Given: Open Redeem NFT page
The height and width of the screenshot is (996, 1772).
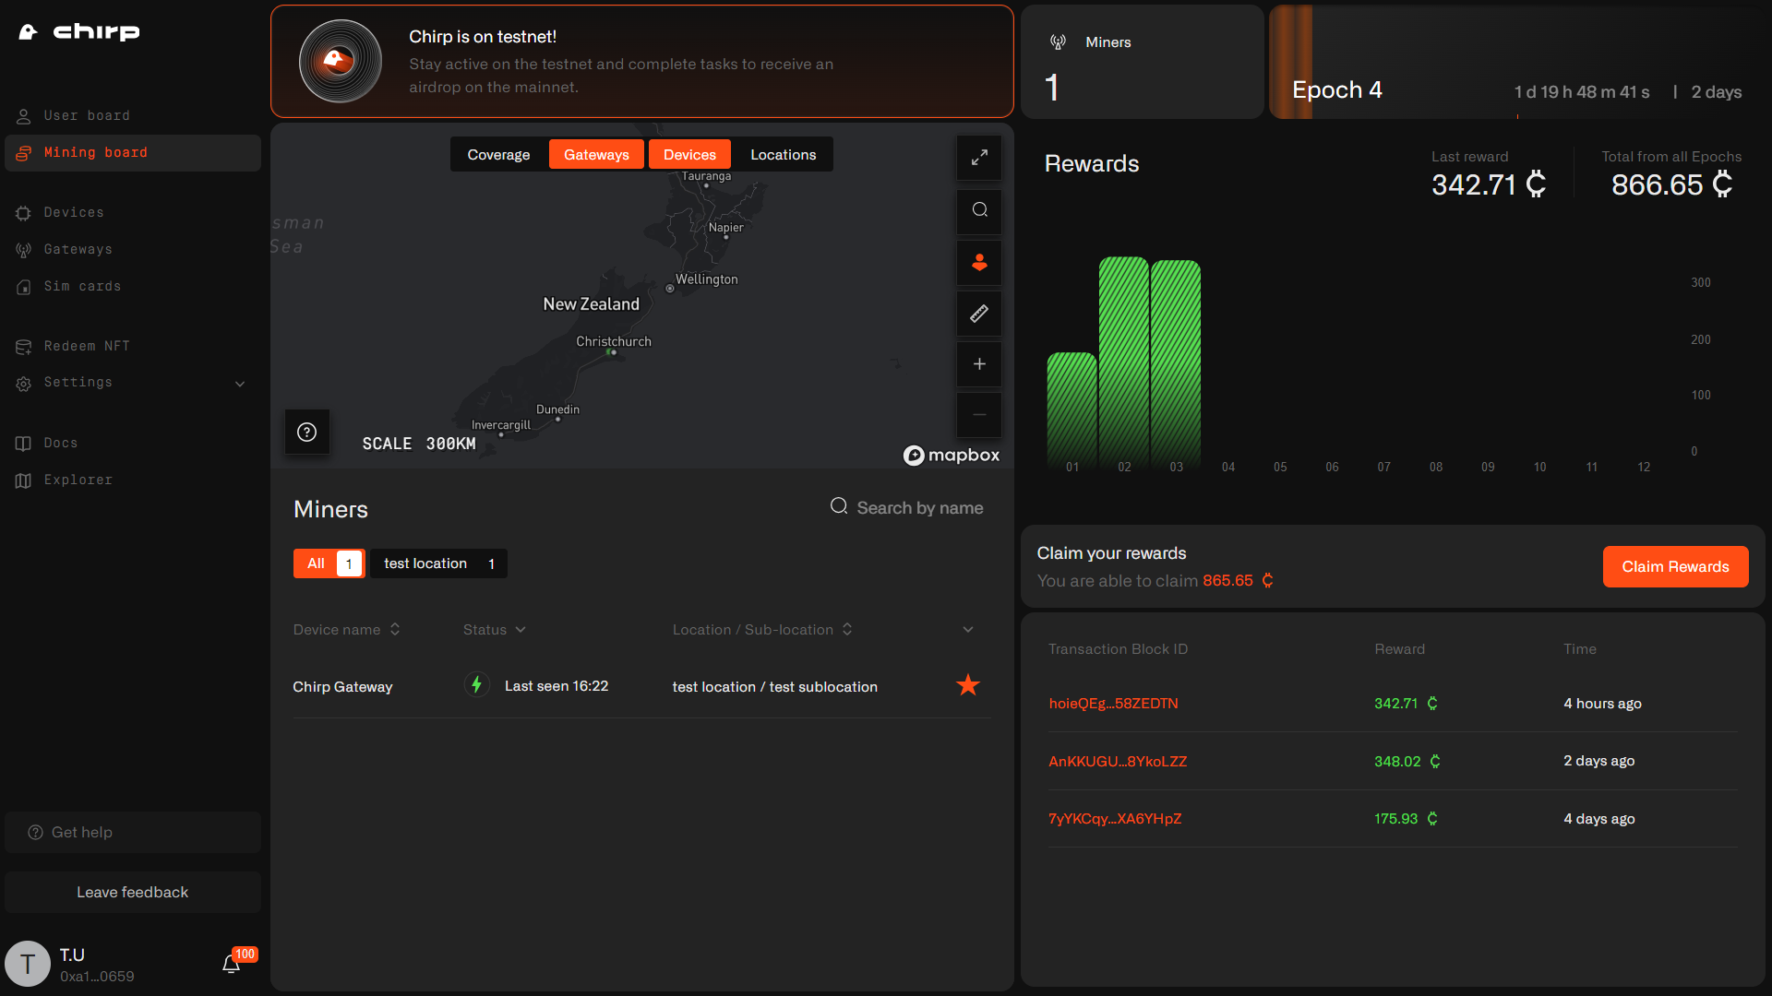Looking at the screenshot, I should point(132,347).
